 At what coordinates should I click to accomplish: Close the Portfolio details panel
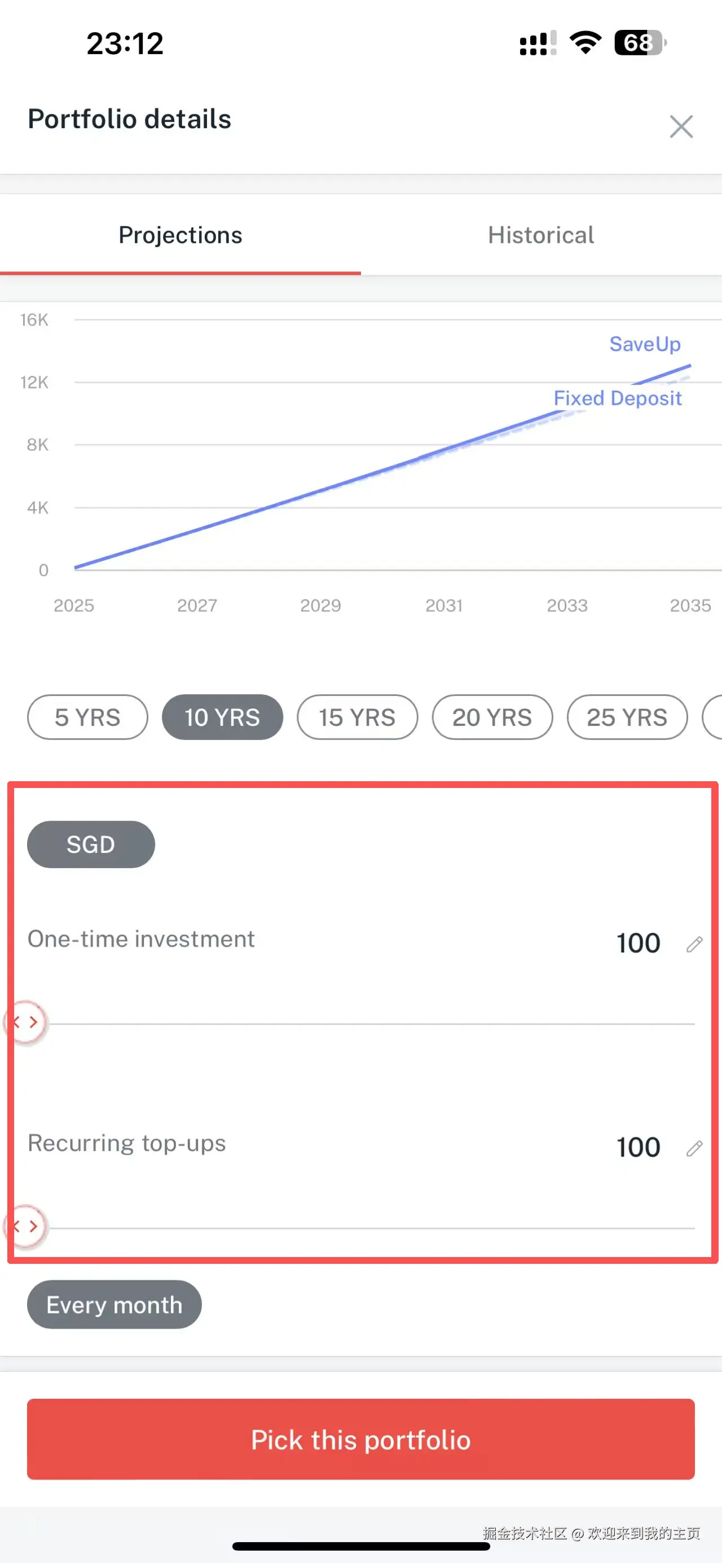(681, 127)
